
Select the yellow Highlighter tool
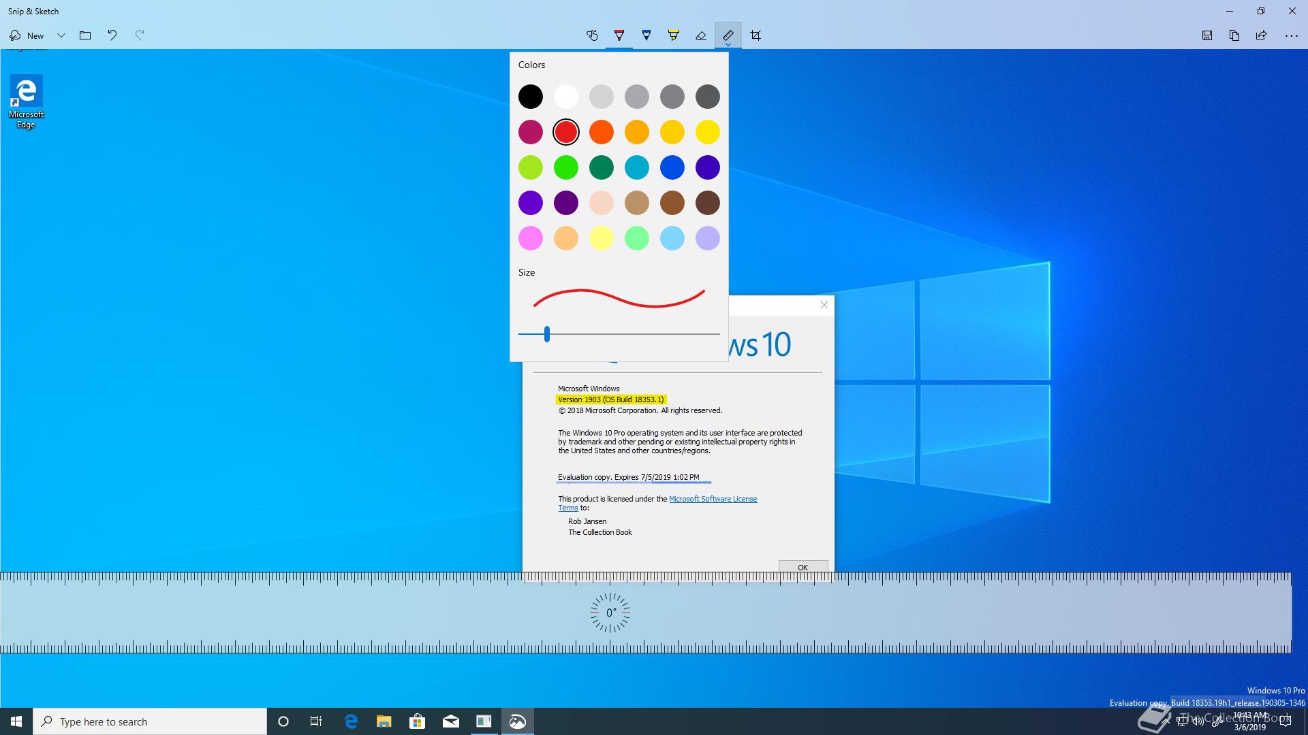(674, 35)
